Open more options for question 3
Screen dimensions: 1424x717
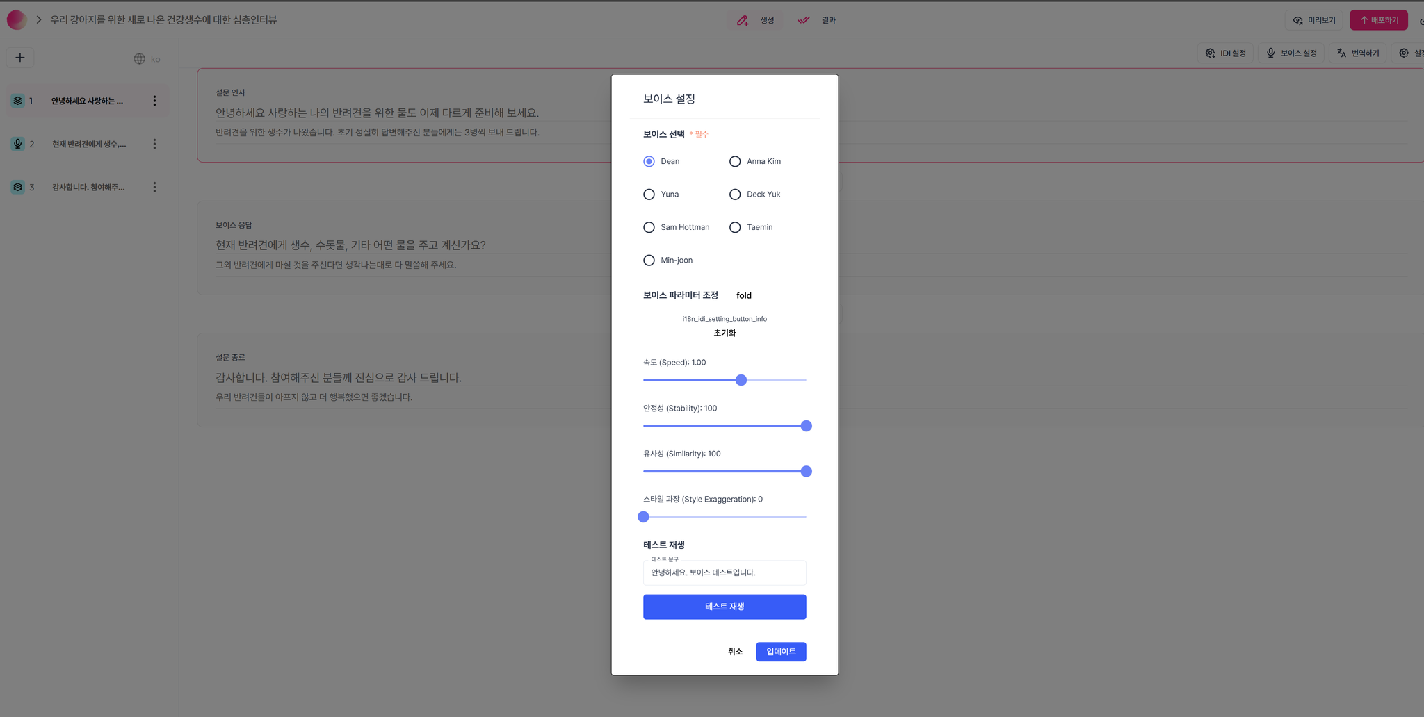154,187
